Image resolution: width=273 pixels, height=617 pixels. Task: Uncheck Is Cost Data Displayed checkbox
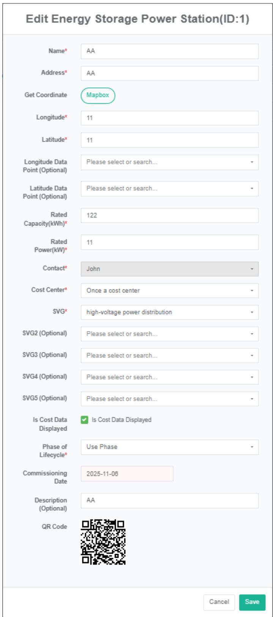(84, 420)
